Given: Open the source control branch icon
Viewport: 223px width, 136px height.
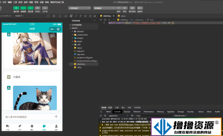Looking at the screenshot, I should click(x=81, y=16).
